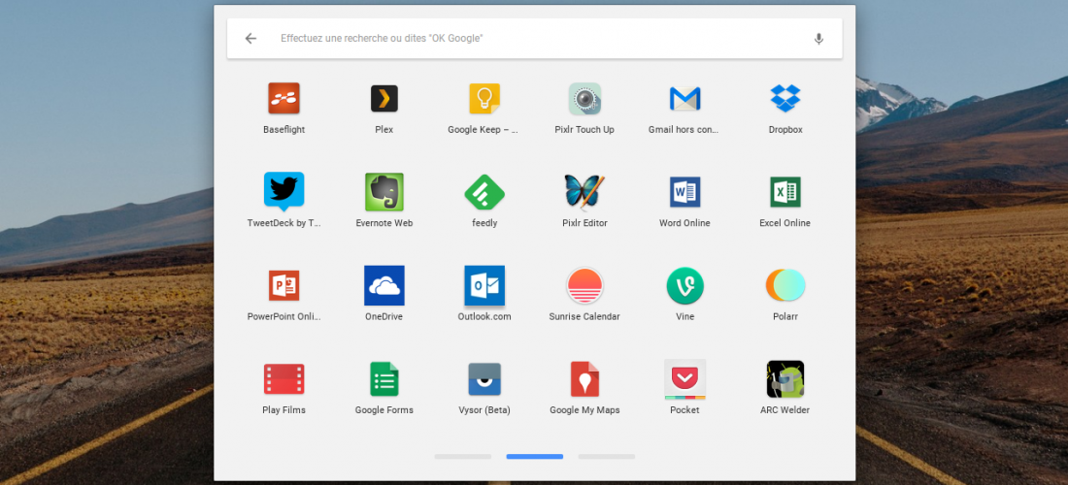The height and width of the screenshot is (485, 1068).
Task: Launch Outlook.com
Action: click(484, 285)
